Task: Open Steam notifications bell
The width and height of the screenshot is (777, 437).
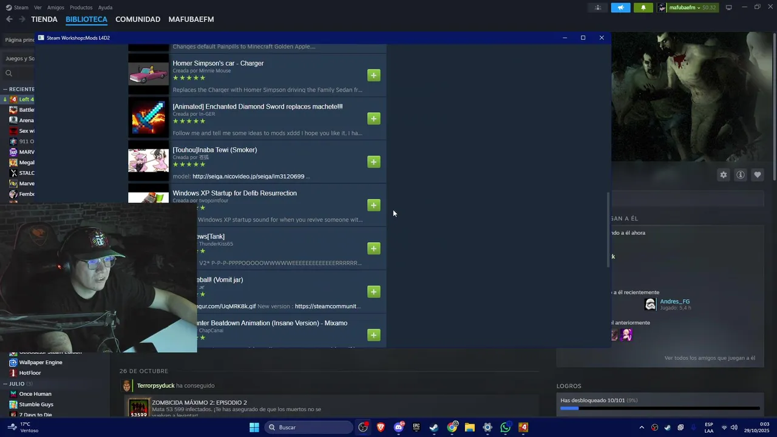Action: [x=643, y=8]
